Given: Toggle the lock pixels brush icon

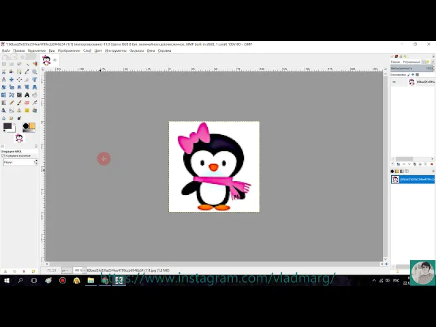Looking at the screenshot, I should tap(409, 75).
